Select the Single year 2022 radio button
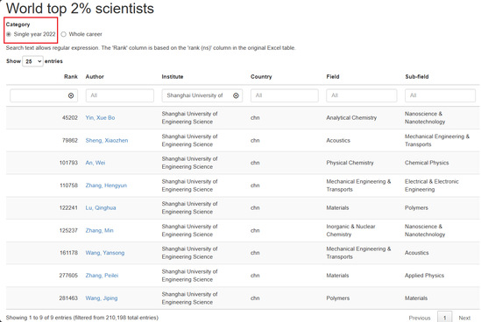This screenshot has height=322, width=481. [9, 34]
